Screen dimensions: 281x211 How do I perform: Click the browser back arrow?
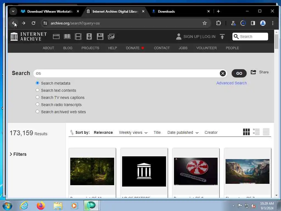pyautogui.click(x=13, y=23)
